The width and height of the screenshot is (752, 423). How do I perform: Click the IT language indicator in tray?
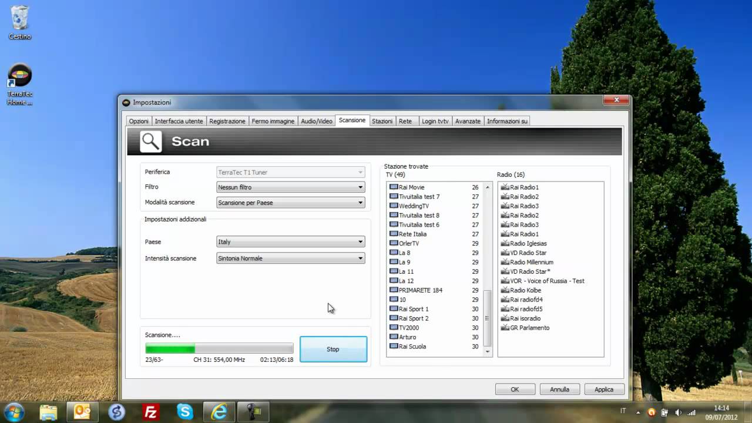point(623,411)
